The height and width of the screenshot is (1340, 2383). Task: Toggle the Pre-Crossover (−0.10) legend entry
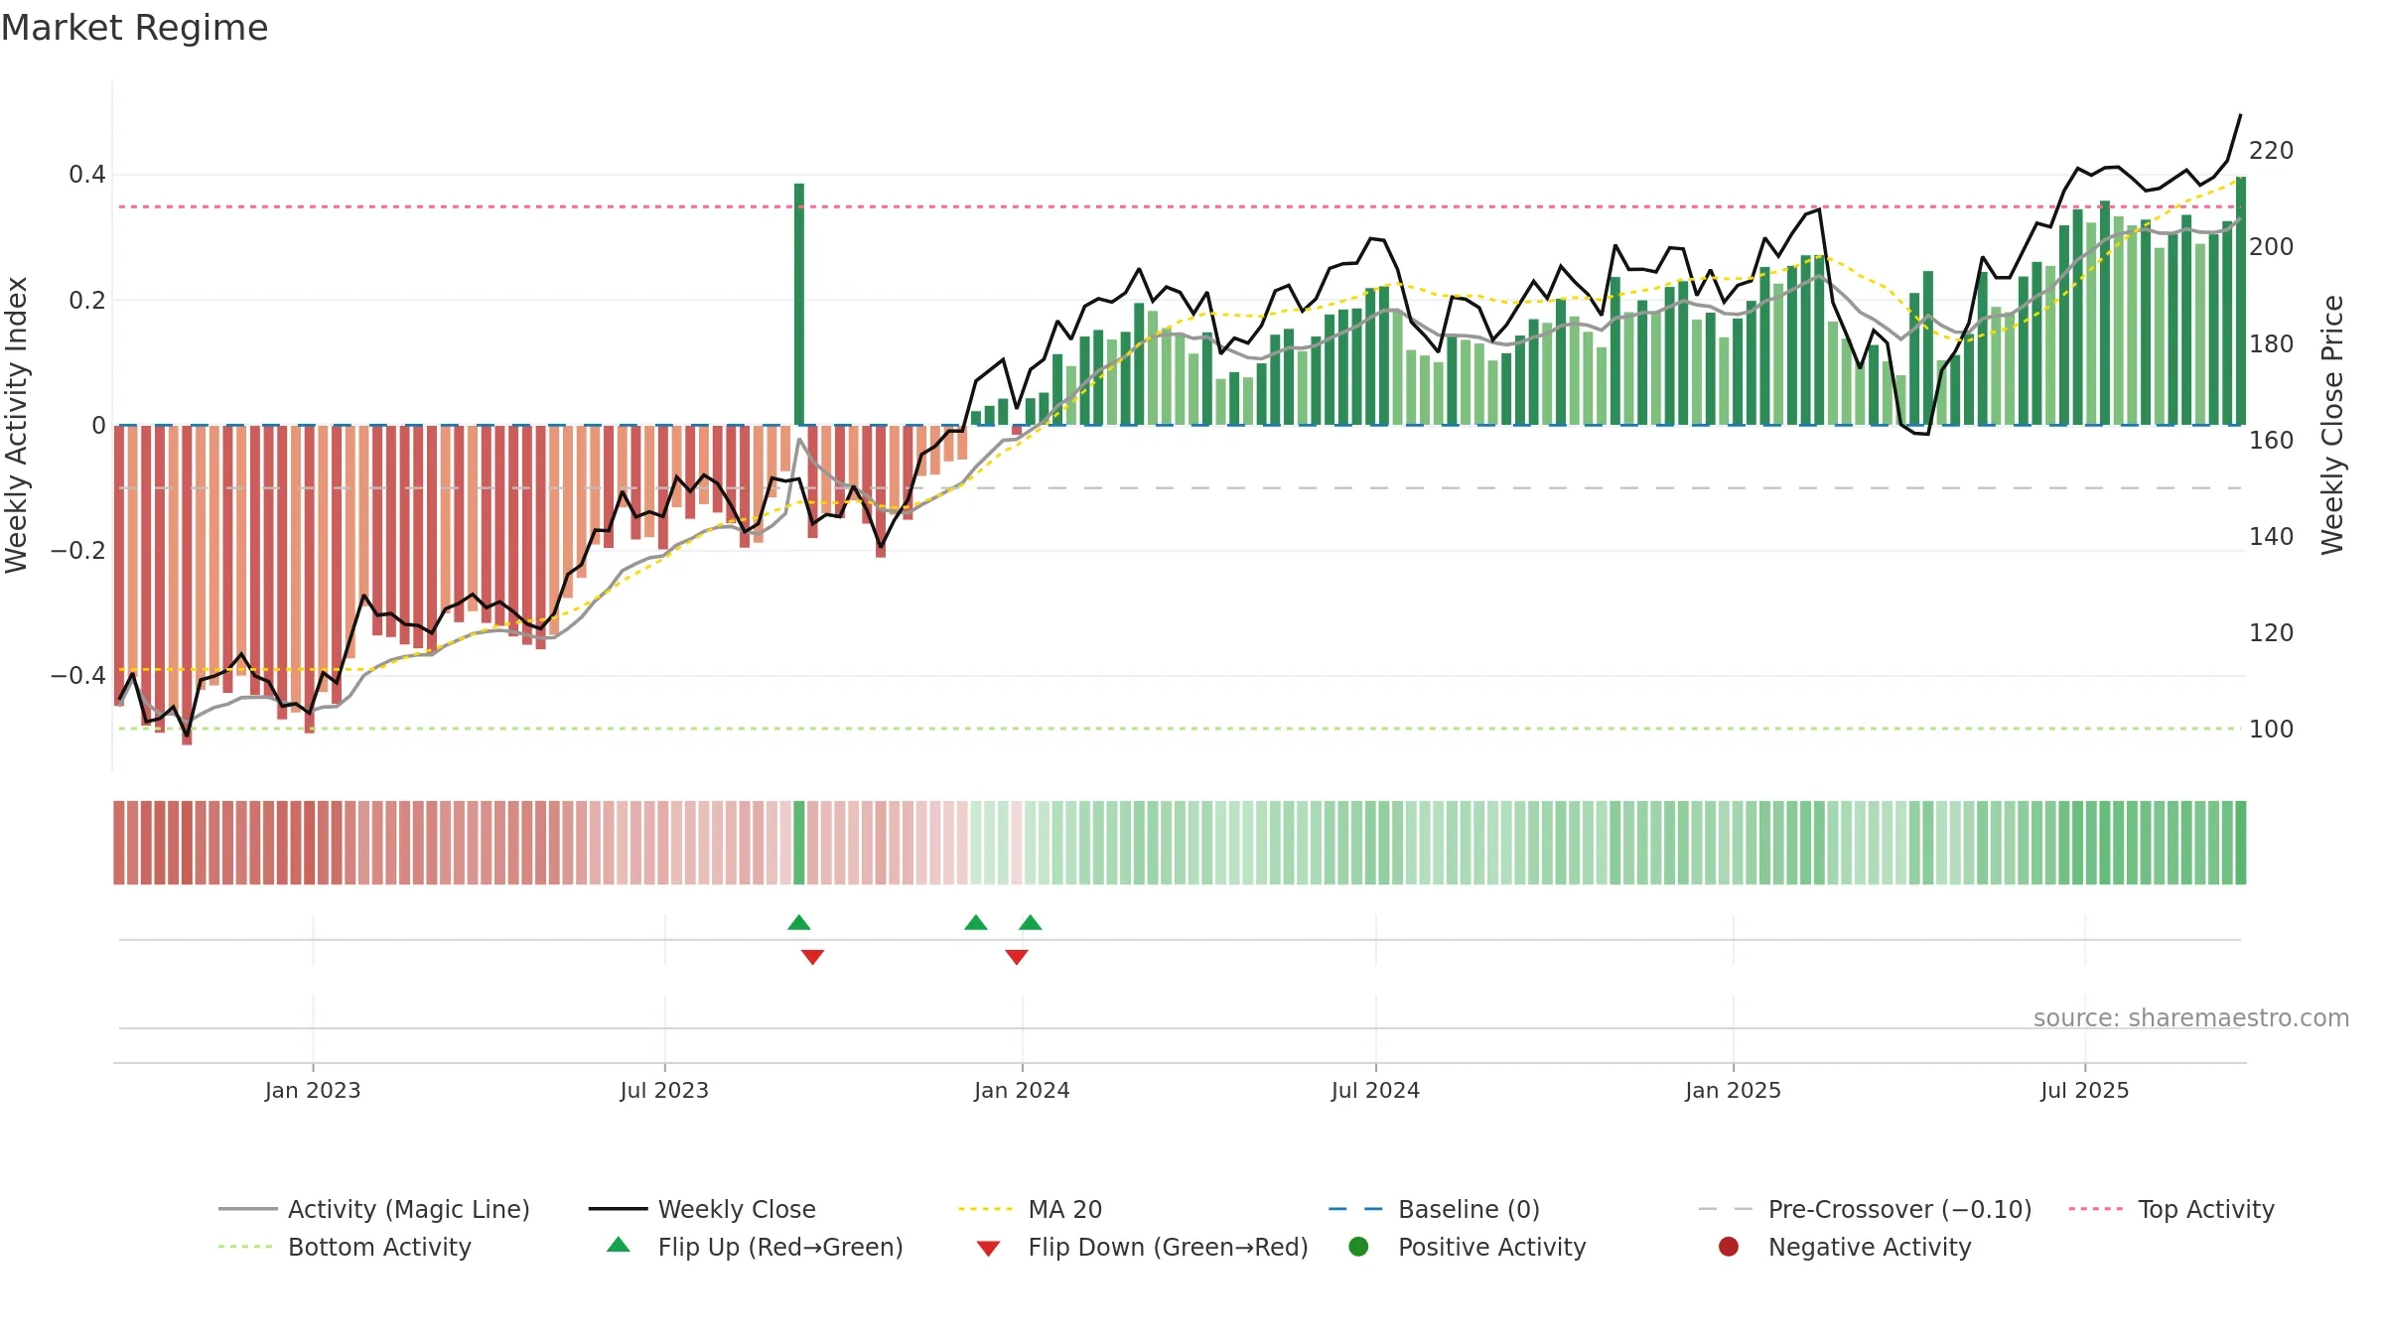(x=1865, y=1209)
